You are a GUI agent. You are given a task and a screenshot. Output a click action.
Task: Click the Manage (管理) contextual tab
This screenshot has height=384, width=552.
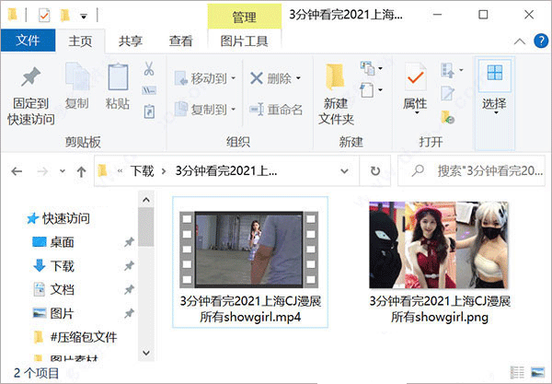tap(245, 17)
